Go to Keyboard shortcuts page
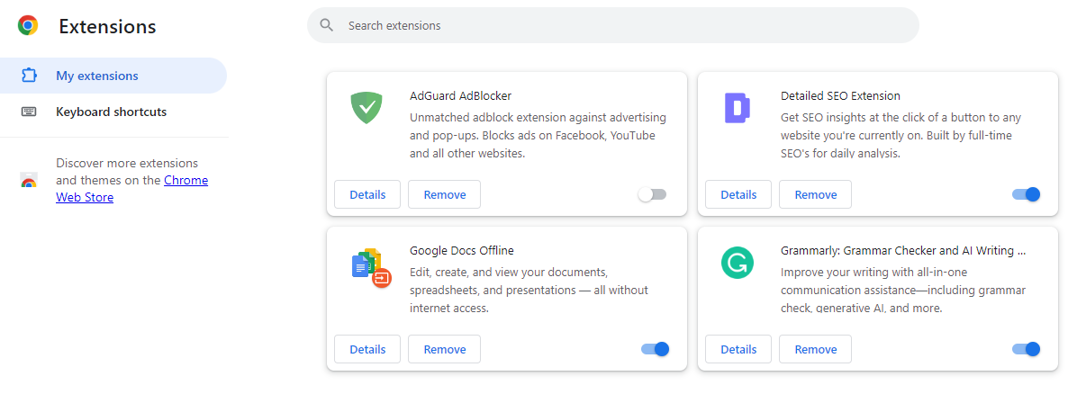This screenshot has width=1077, height=394. 111,112
